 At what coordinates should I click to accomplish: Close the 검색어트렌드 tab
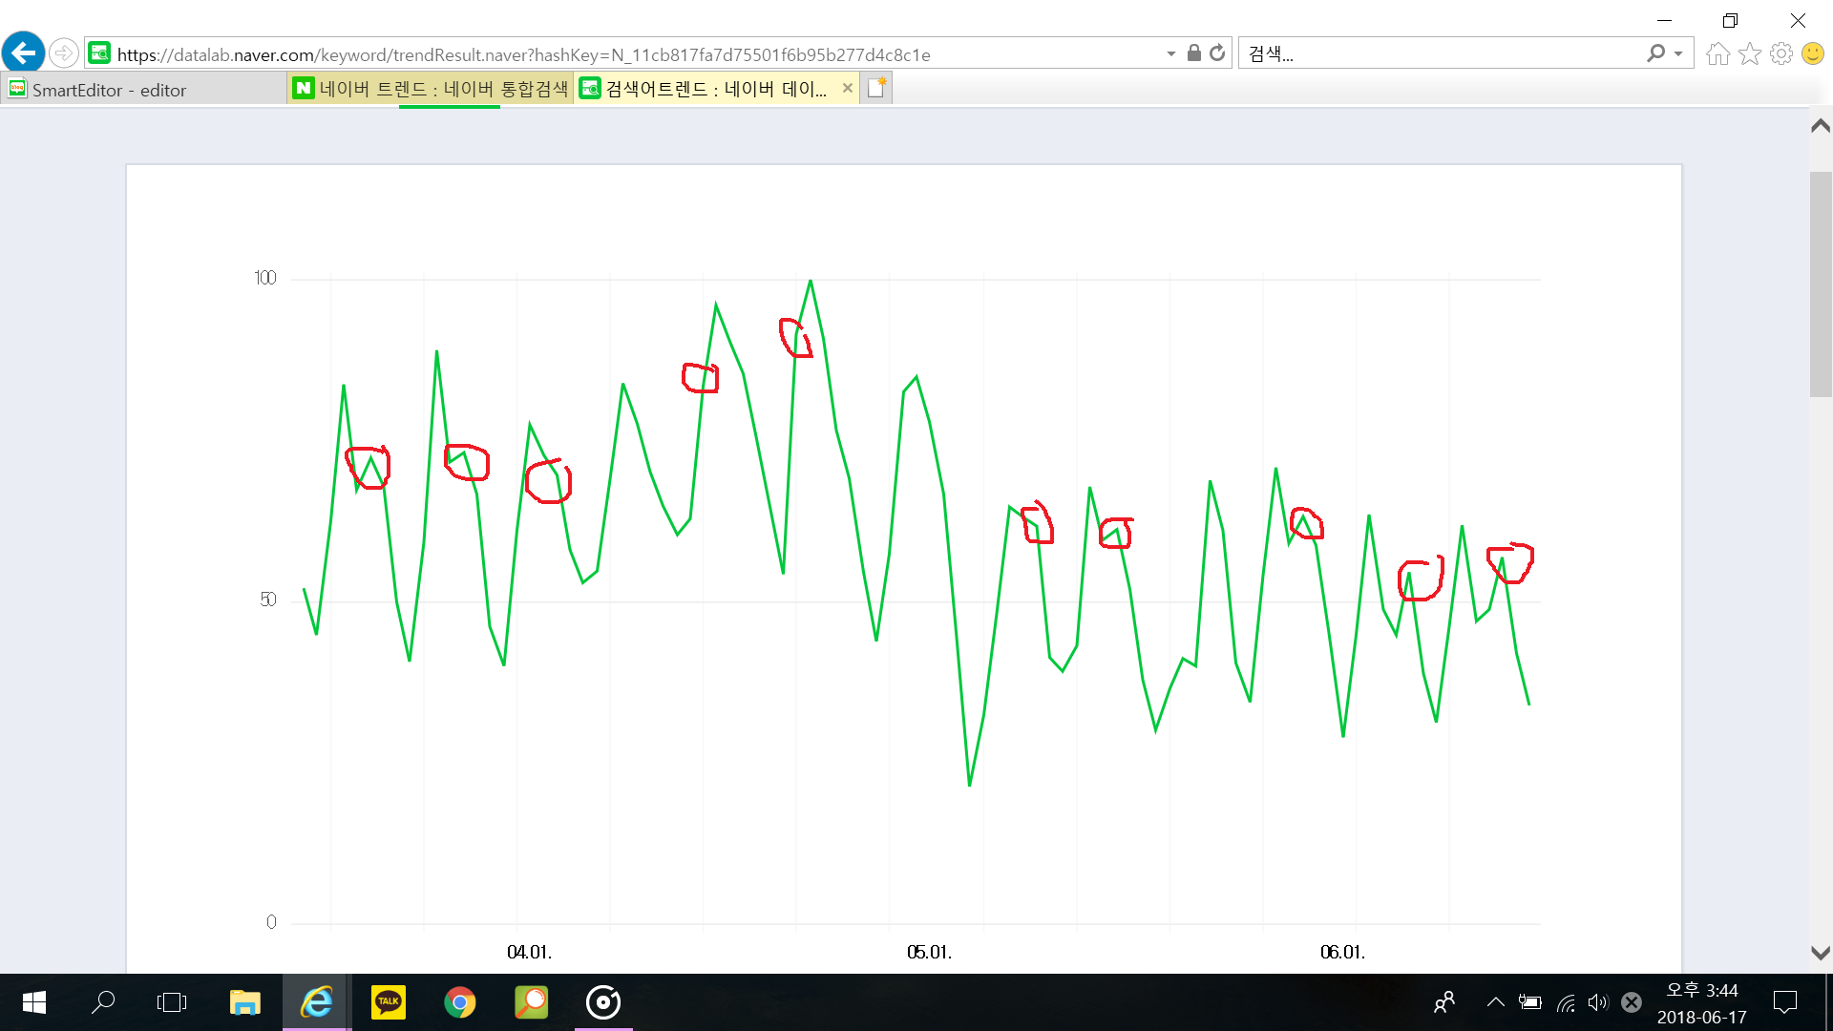pos(847,88)
